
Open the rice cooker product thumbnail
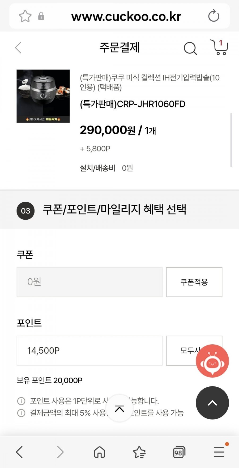43,96
